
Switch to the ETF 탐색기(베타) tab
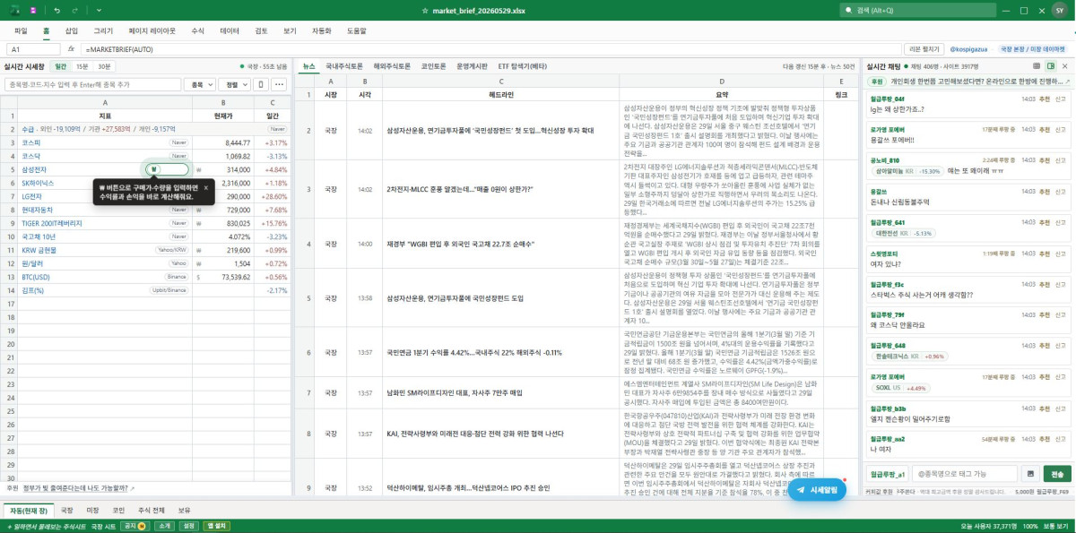click(x=523, y=65)
